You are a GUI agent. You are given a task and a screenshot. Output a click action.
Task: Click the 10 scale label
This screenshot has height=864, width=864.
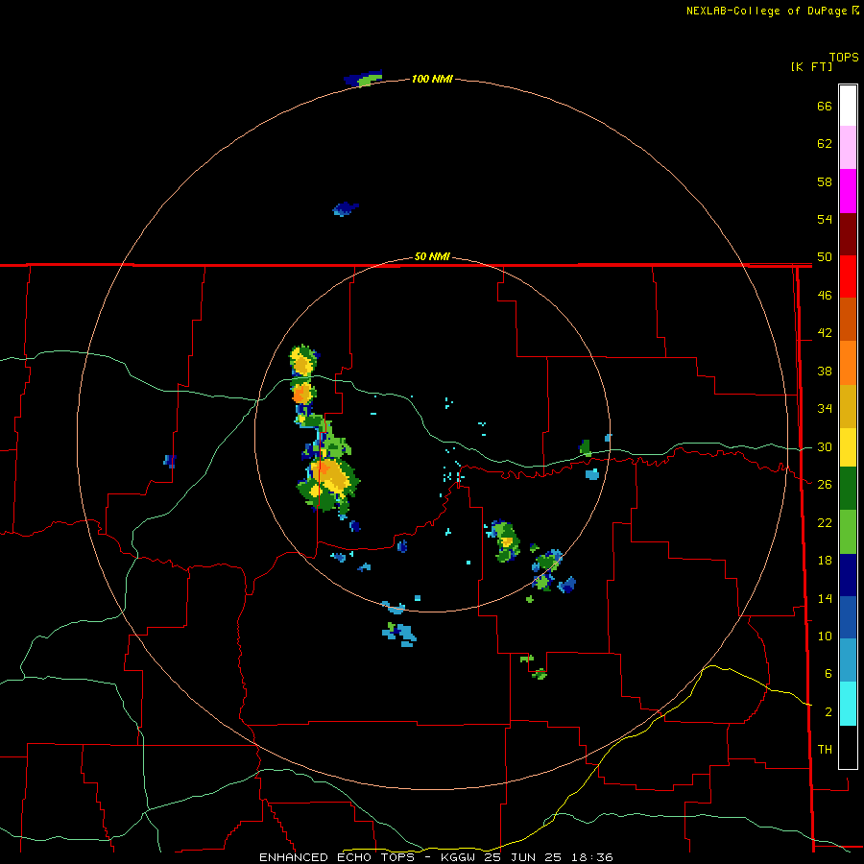coord(825,636)
